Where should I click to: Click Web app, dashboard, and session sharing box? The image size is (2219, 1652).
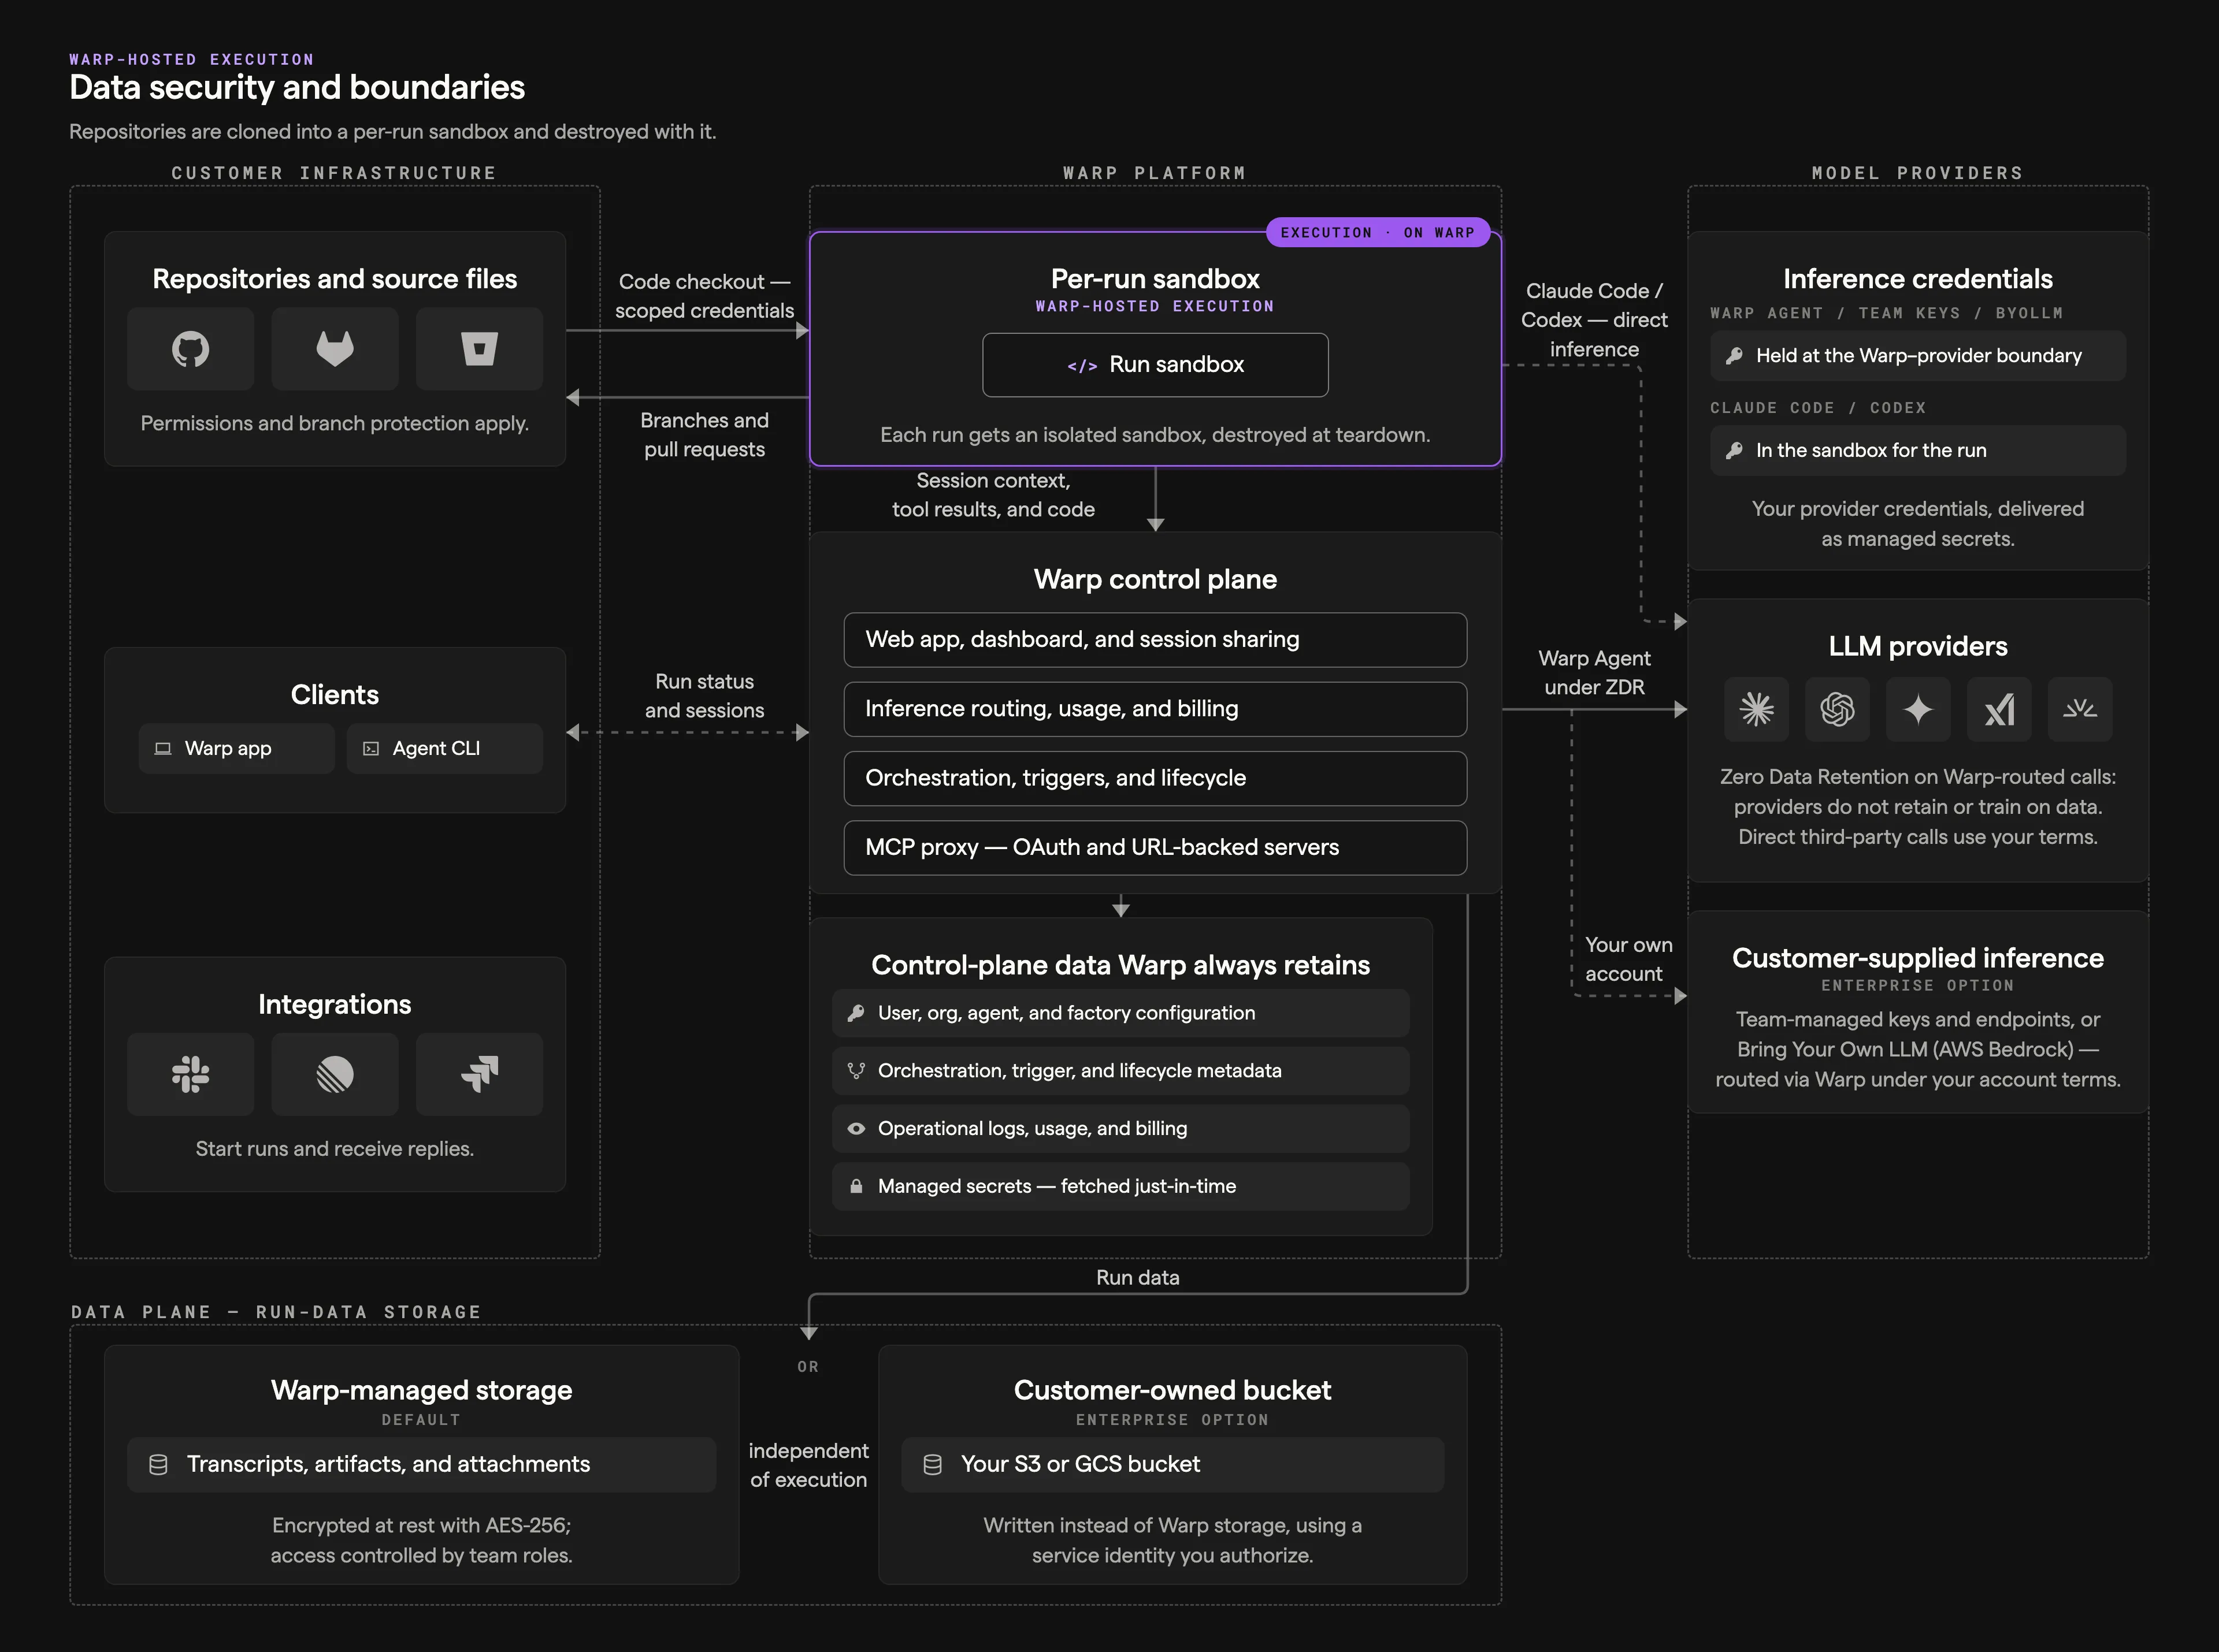(x=1156, y=640)
